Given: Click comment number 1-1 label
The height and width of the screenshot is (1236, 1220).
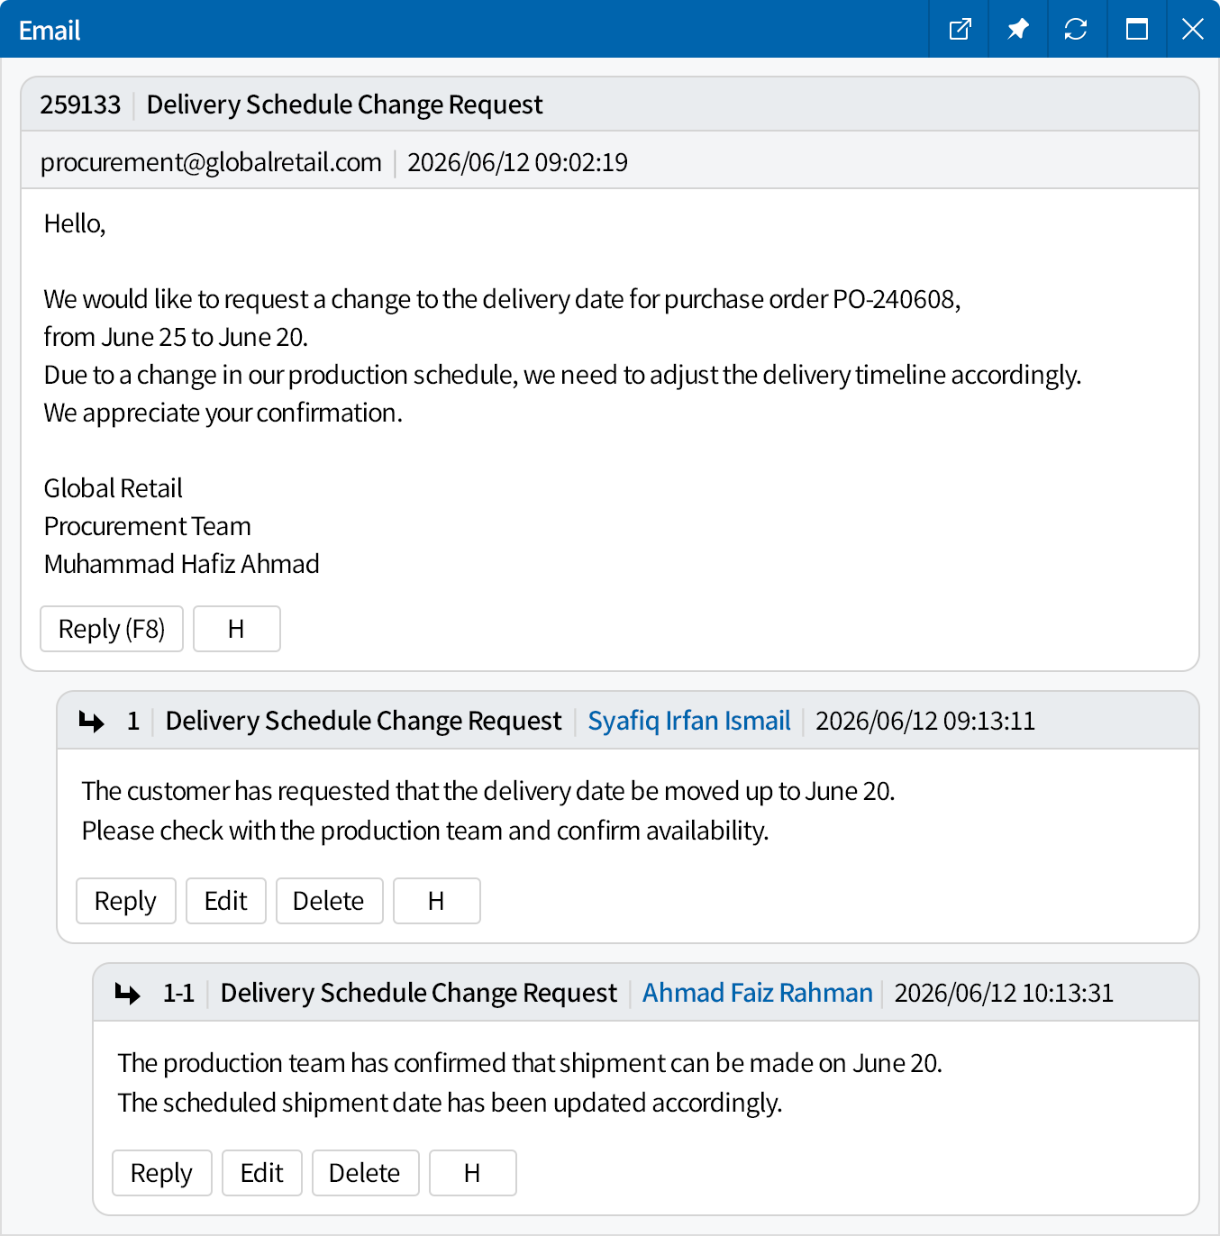Looking at the screenshot, I should pos(178,993).
